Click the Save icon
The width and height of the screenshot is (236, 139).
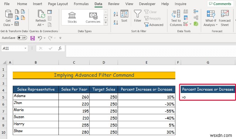coord(33,38)
